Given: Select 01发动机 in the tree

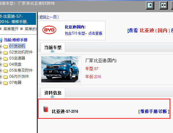Looking at the screenshot, I should 17,46.
